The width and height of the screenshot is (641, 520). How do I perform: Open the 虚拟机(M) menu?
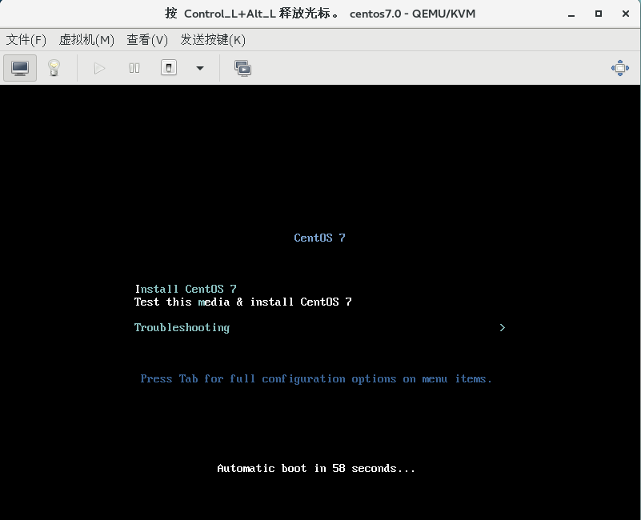[x=86, y=40]
